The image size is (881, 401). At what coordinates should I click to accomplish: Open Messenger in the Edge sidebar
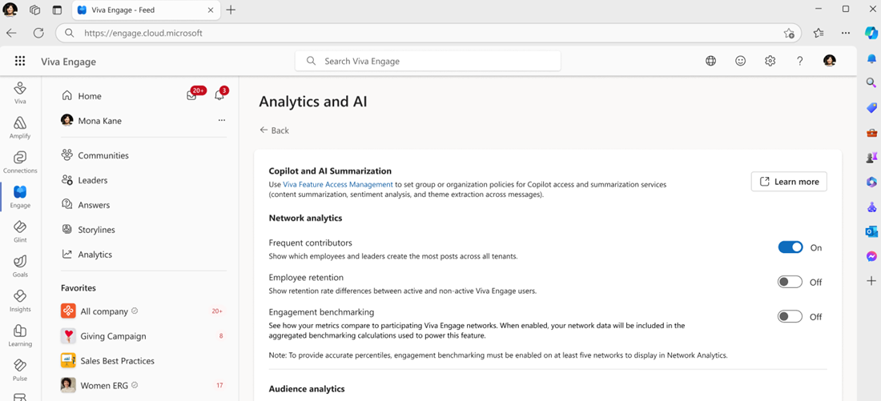tap(871, 256)
